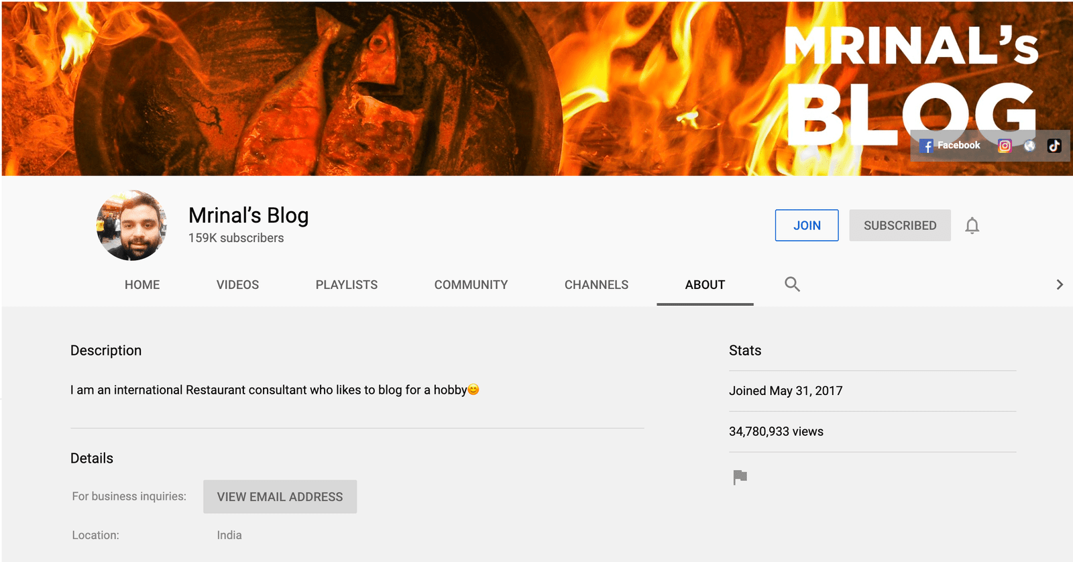Open the VIDEOS tab

[237, 285]
